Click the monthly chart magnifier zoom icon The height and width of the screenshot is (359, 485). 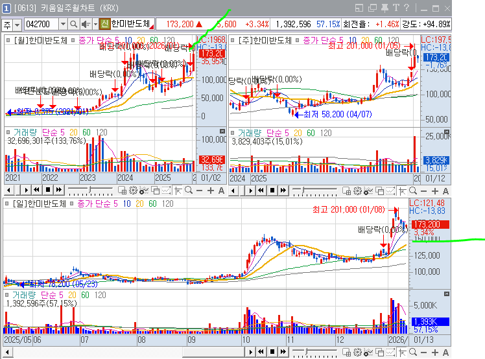189,191
